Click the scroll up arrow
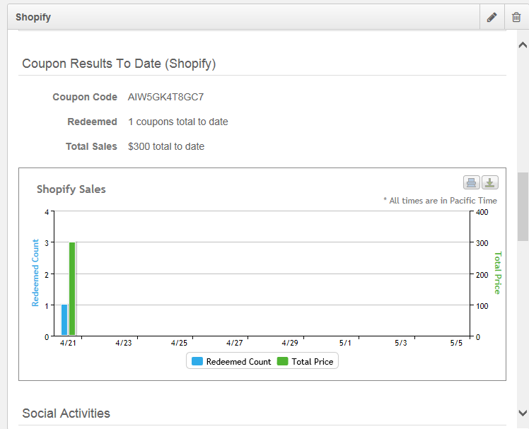 [523, 45]
